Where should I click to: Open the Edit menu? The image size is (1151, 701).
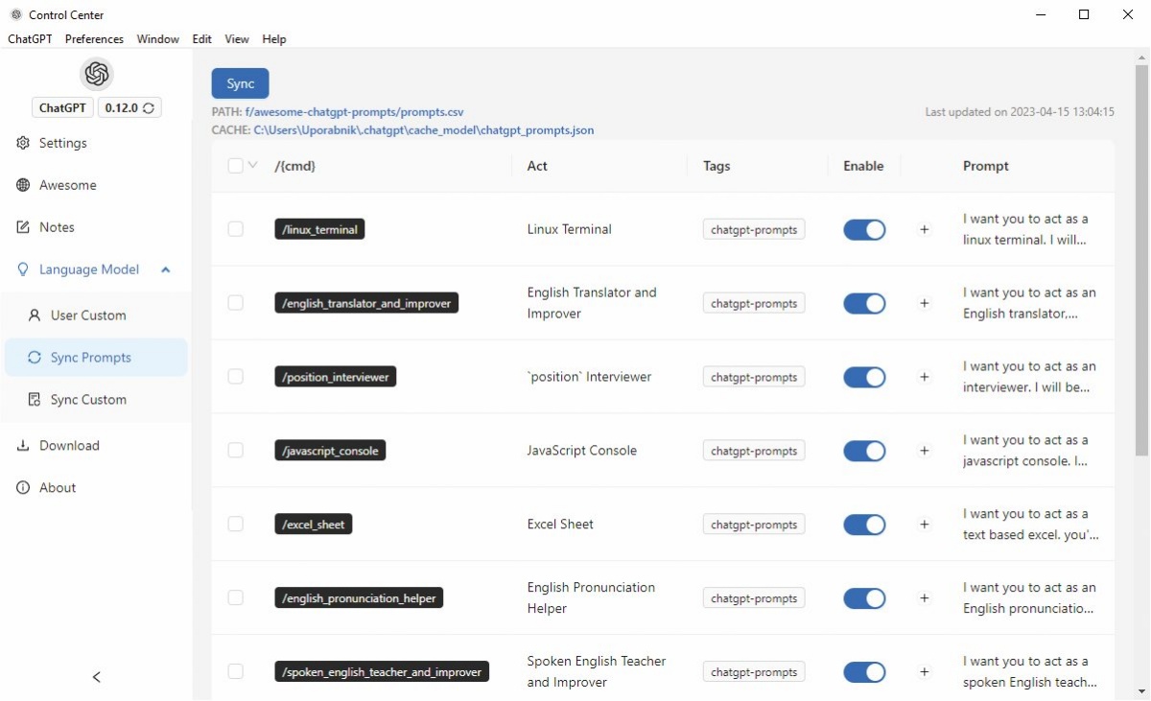201,39
